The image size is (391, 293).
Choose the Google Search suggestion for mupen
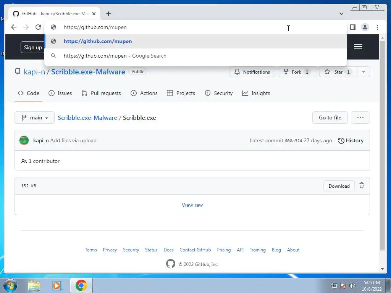tap(195, 56)
